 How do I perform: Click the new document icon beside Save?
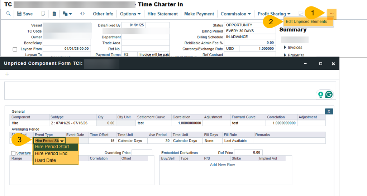[43, 14]
